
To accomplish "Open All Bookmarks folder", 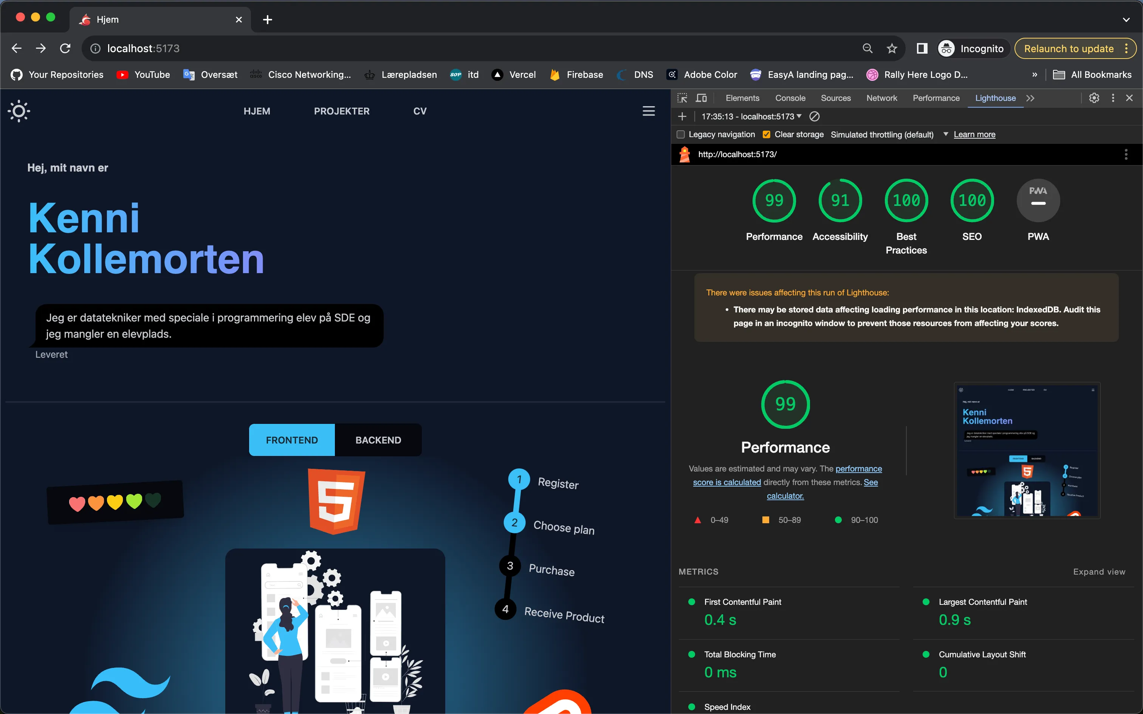I will (x=1092, y=75).
